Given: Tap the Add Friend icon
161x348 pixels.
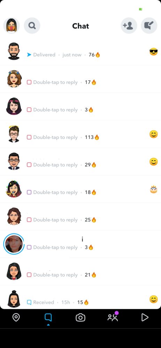Looking at the screenshot, I should click(x=129, y=26).
